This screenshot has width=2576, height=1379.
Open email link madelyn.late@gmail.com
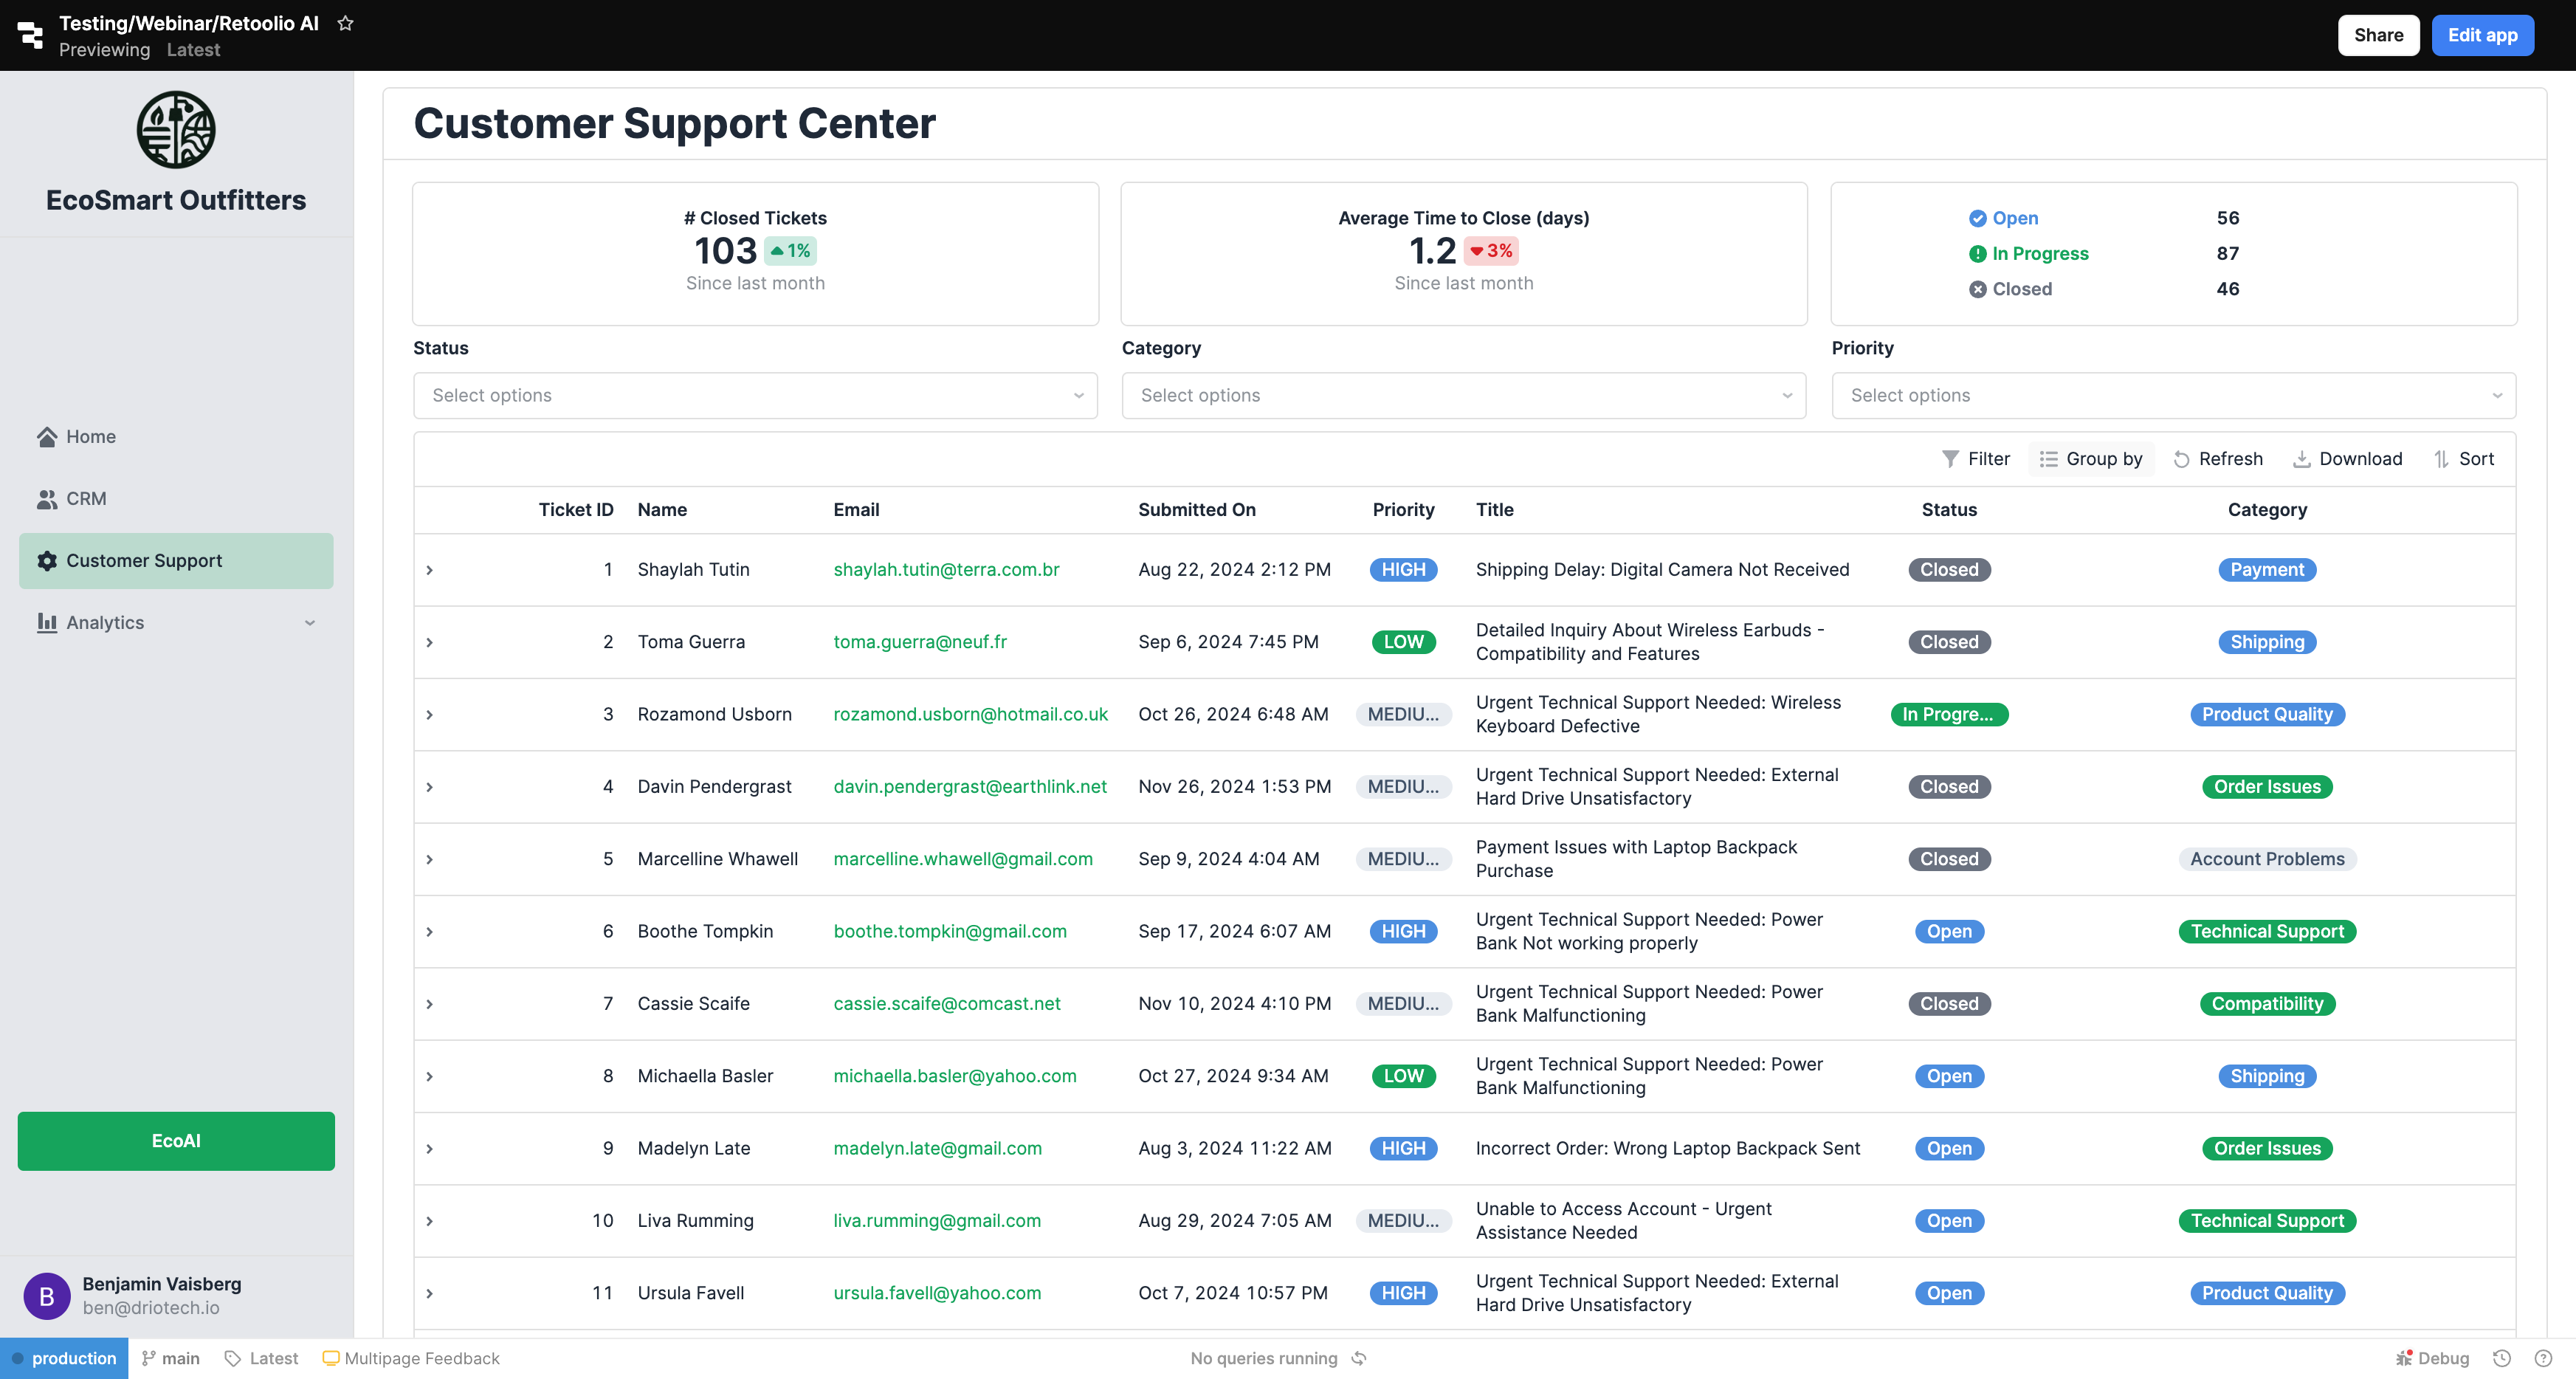click(x=938, y=1149)
